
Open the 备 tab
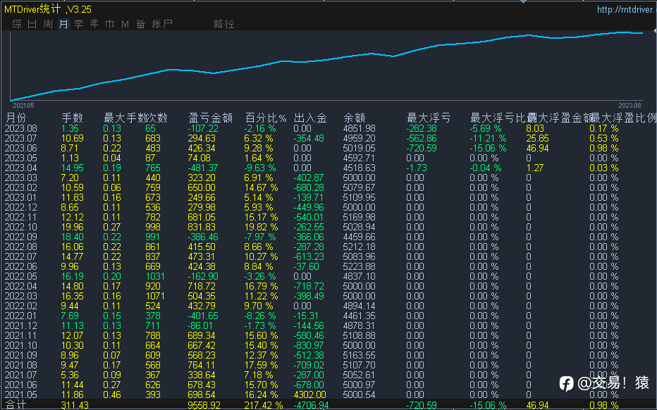(x=140, y=24)
